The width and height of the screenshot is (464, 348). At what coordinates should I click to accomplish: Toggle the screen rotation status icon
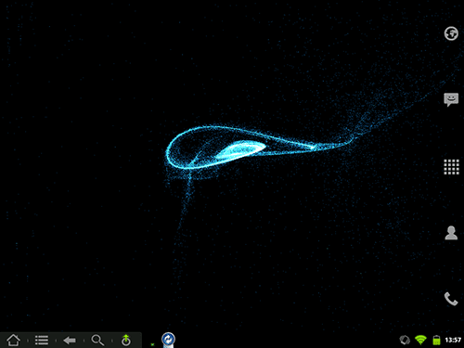[405, 340]
